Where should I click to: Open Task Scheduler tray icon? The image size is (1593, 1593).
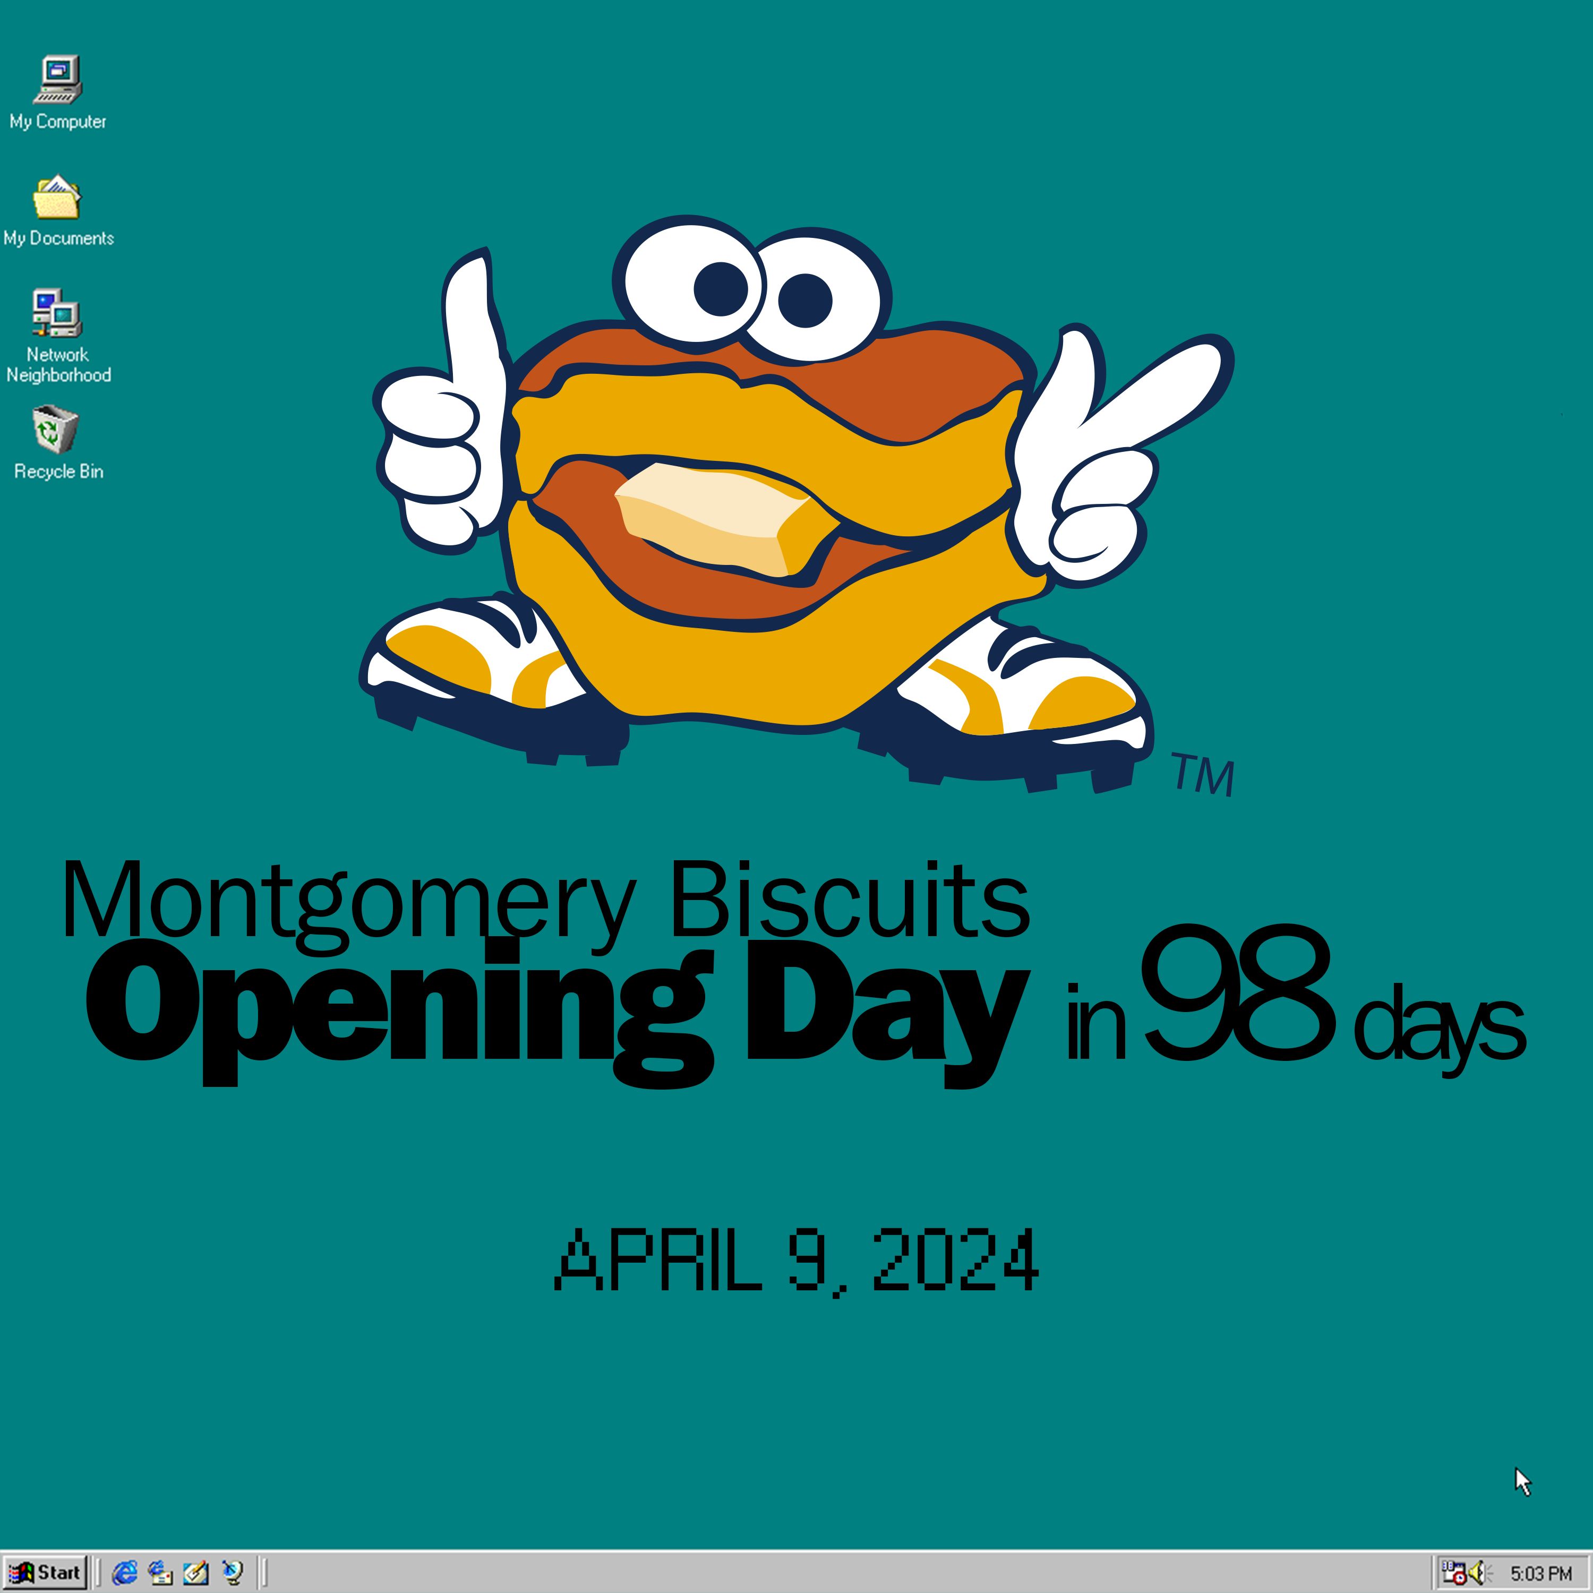1454,1572
